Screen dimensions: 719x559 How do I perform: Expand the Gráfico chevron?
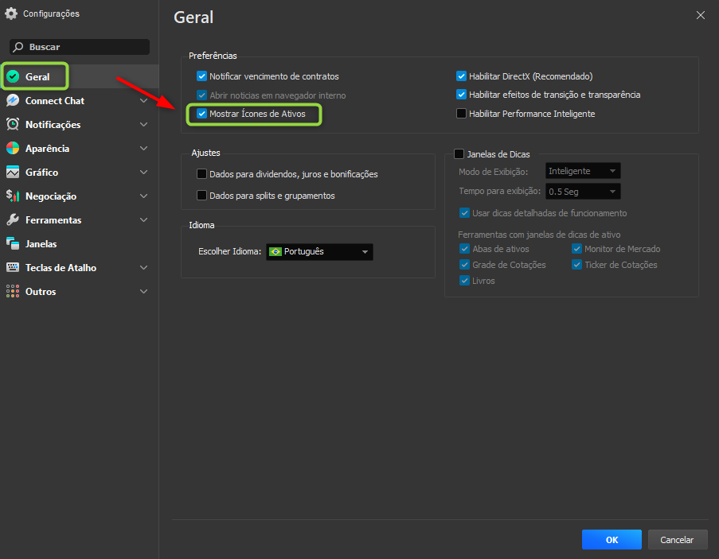click(x=143, y=172)
